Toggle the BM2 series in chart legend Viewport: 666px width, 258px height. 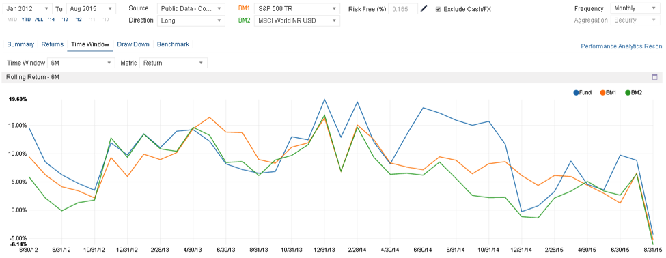[x=633, y=92]
